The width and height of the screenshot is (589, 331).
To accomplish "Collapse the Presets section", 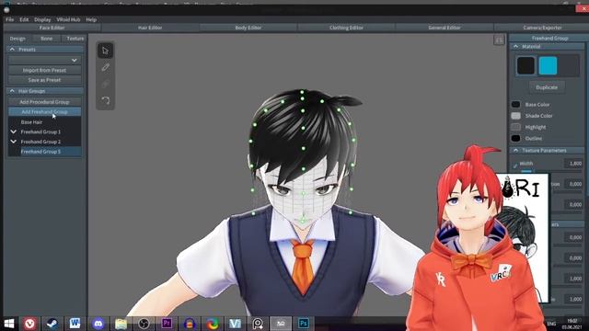I will coord(12,50).
